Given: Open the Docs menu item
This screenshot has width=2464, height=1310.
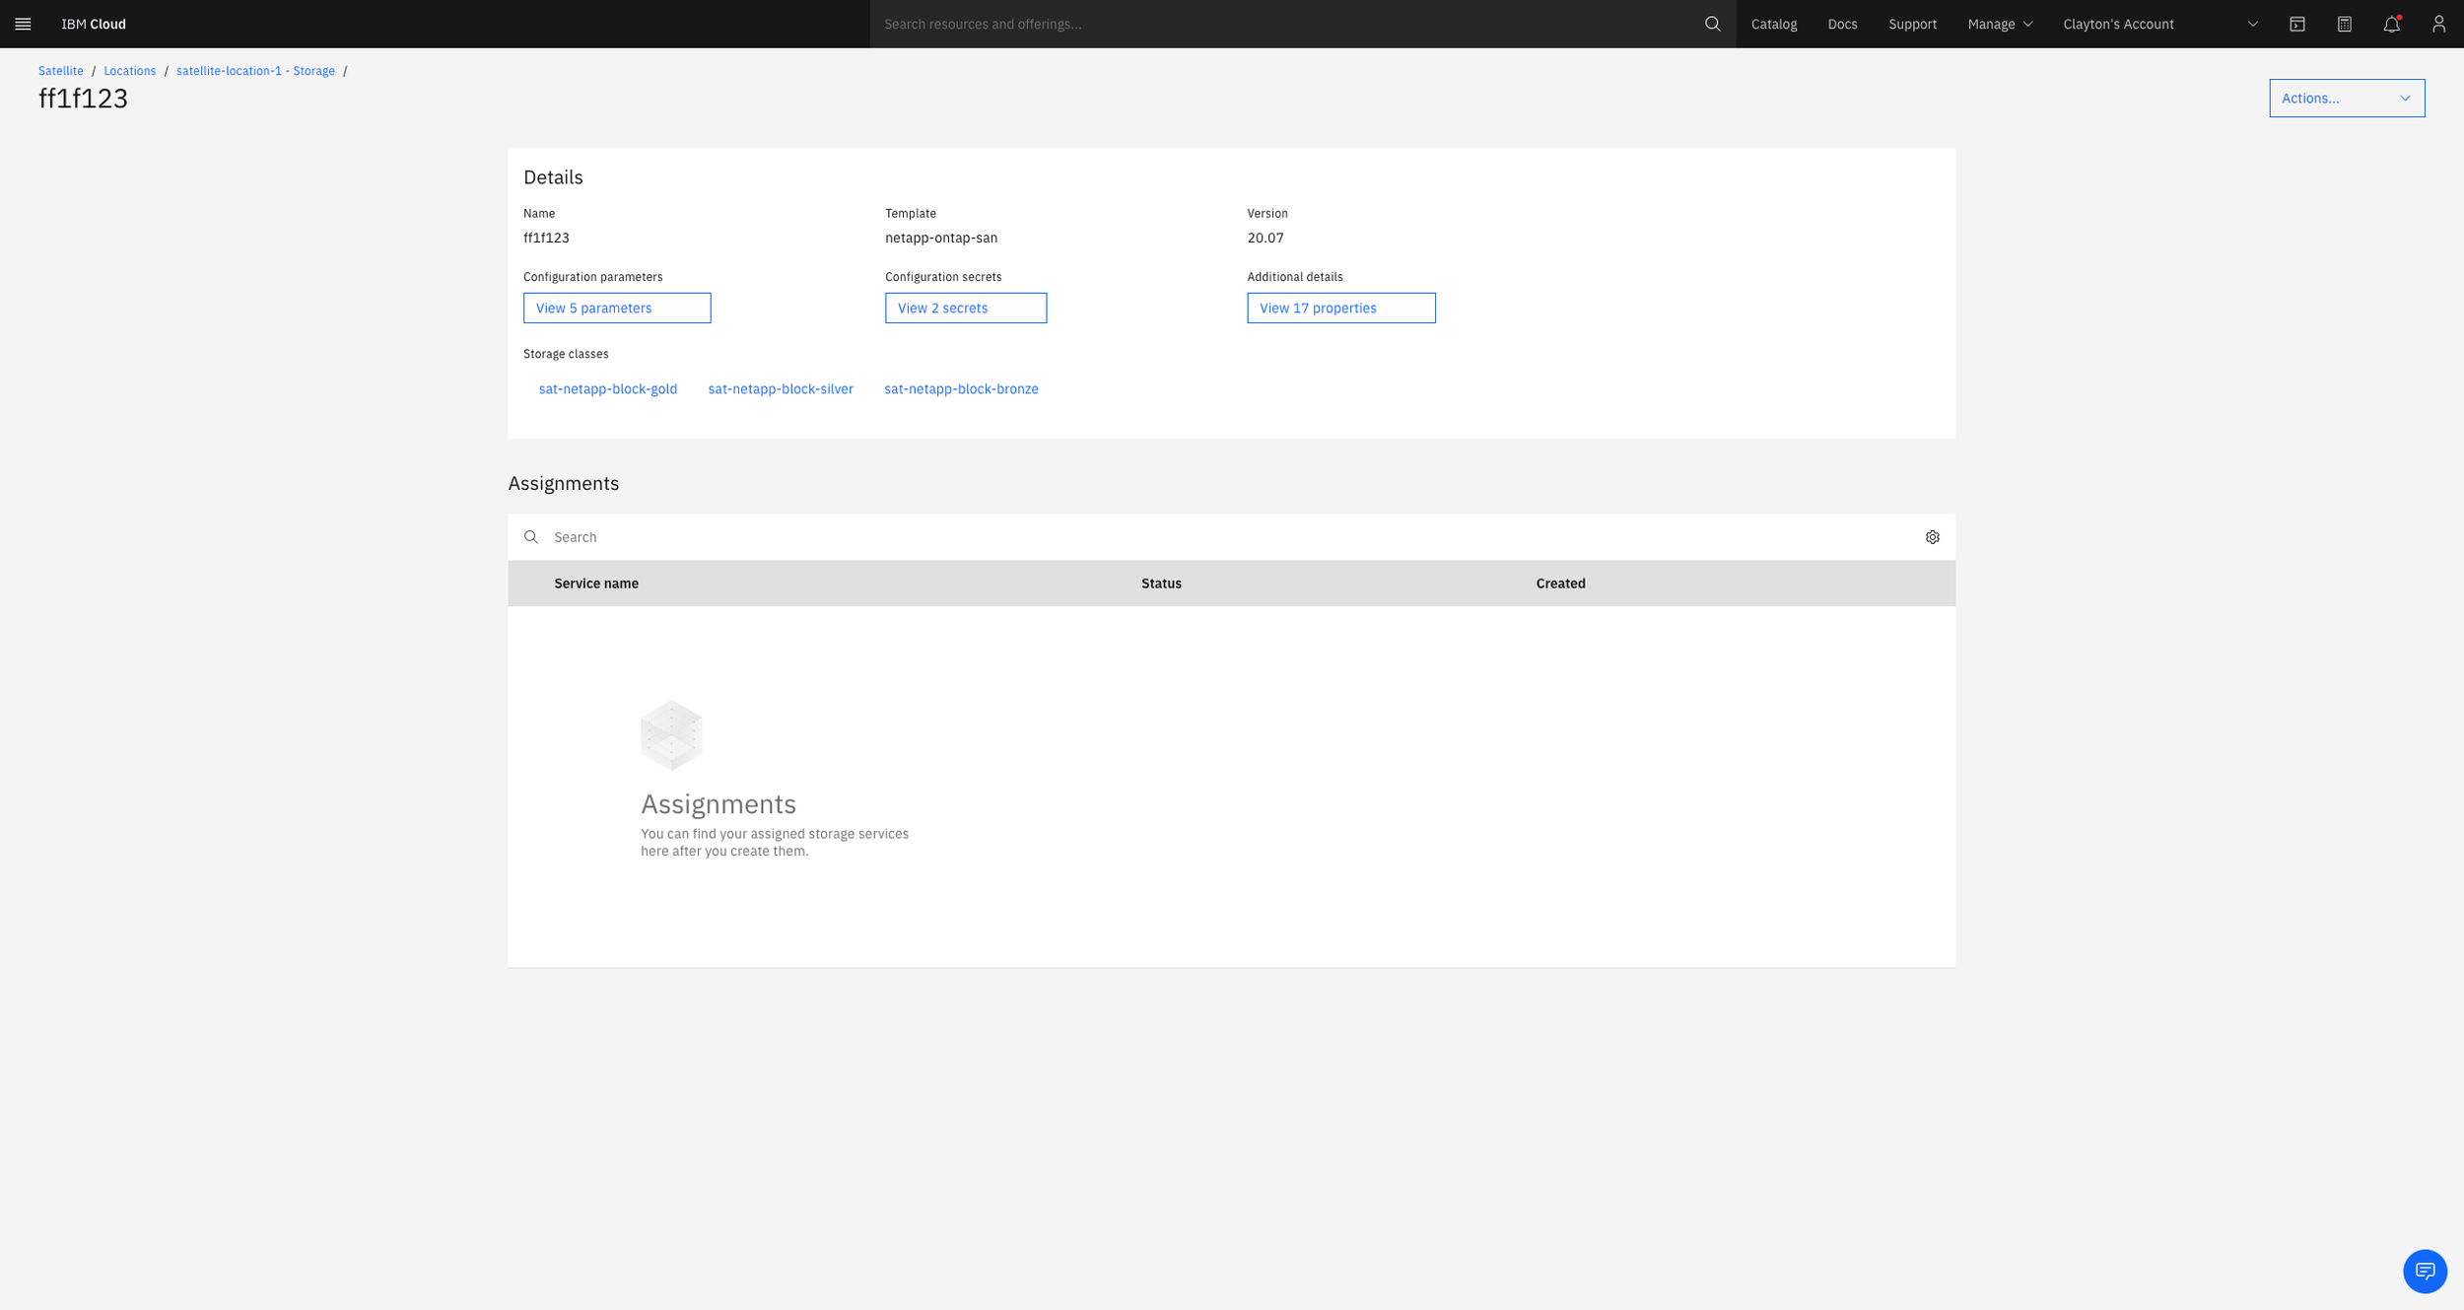Looking at the screenshot, I should point(1841,24).
